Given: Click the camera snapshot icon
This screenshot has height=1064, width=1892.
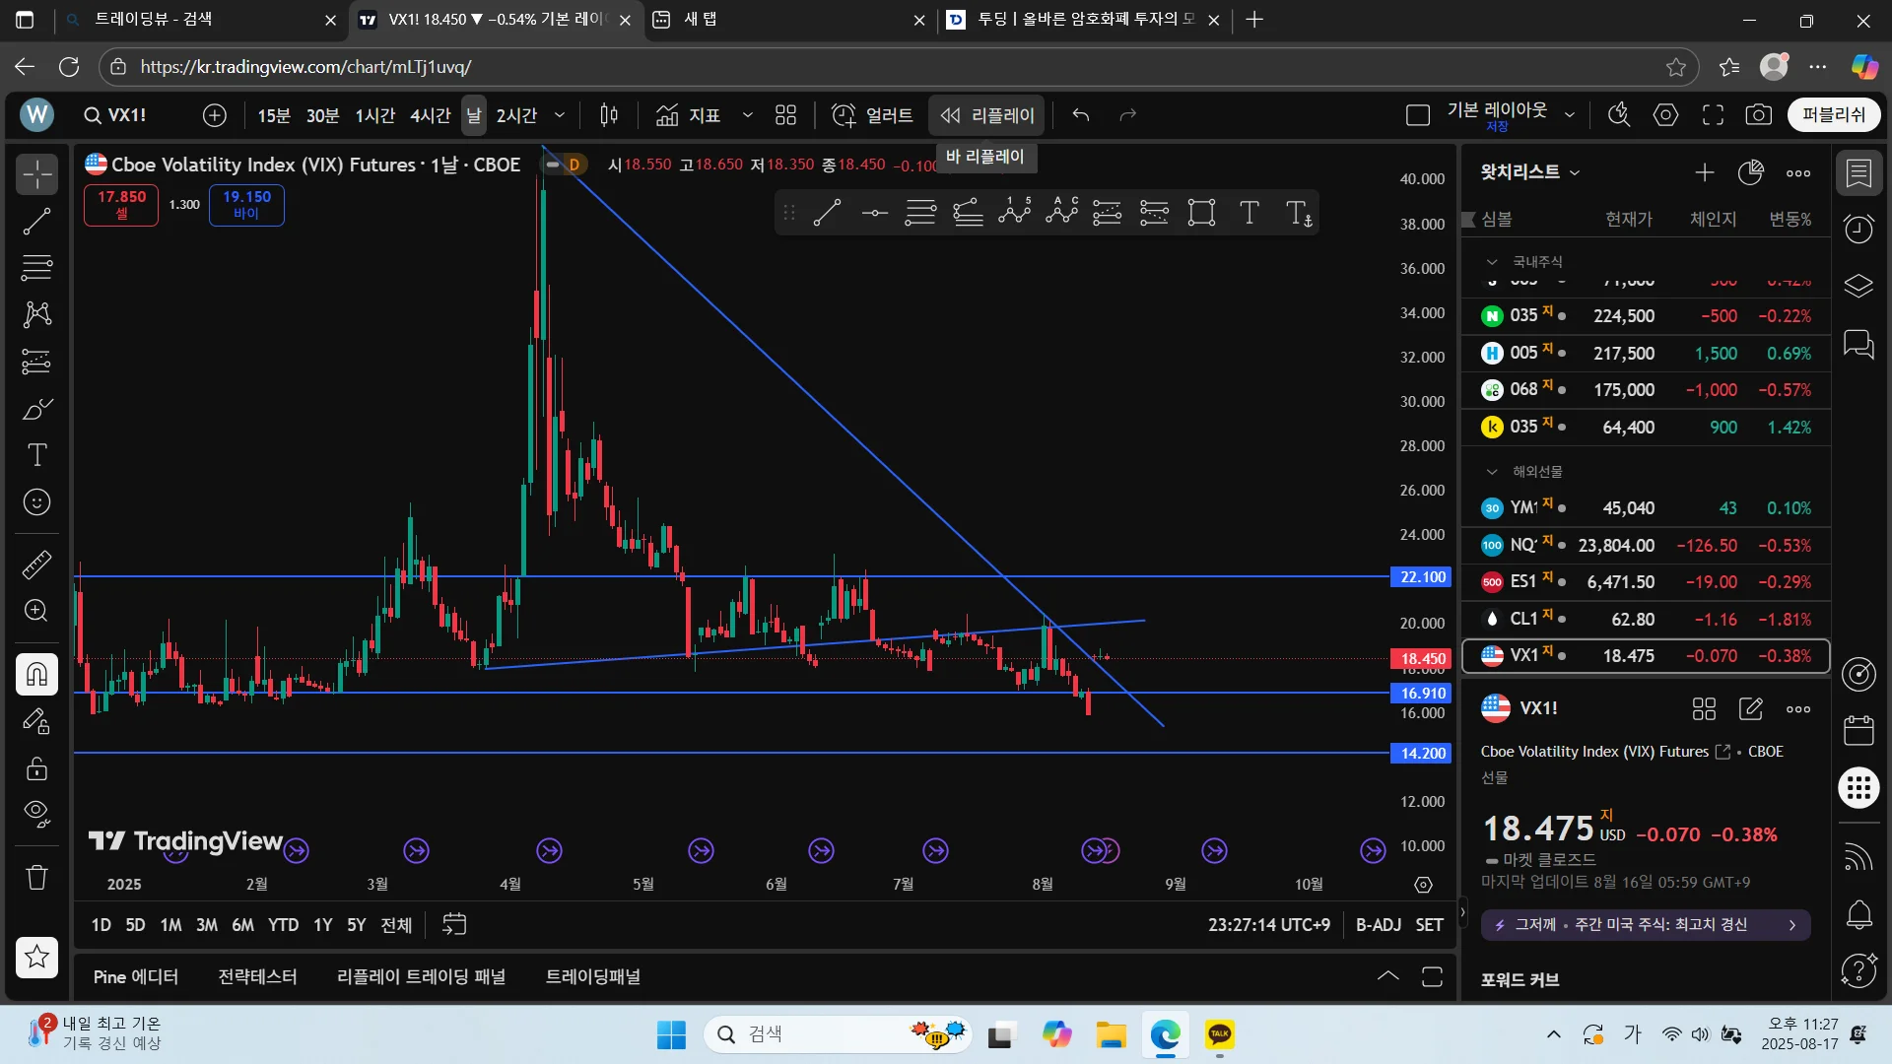Looking at the screenshot, I should point(1758,115).
